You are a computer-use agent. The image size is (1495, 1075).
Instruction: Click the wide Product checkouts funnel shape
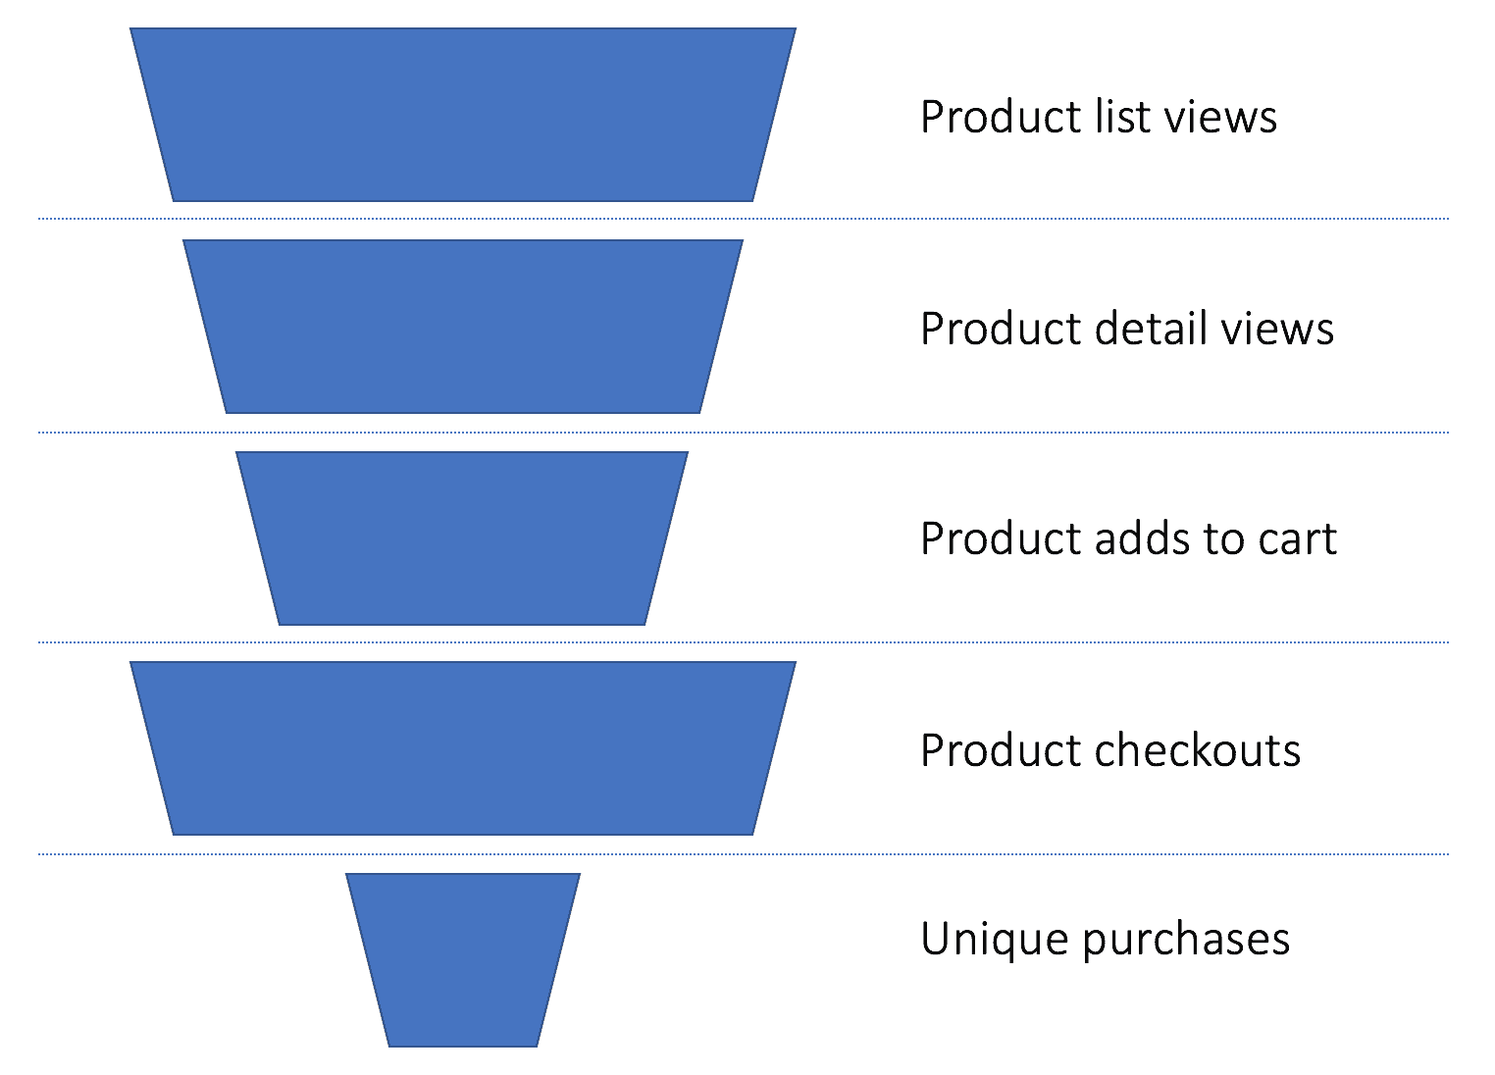coord(462,748)
